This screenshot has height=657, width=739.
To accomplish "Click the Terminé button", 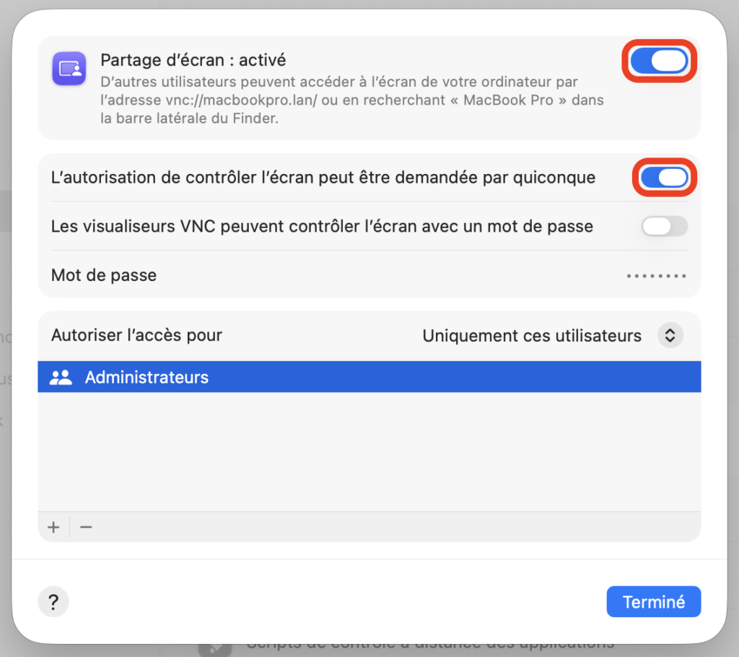I will point(653,601).
